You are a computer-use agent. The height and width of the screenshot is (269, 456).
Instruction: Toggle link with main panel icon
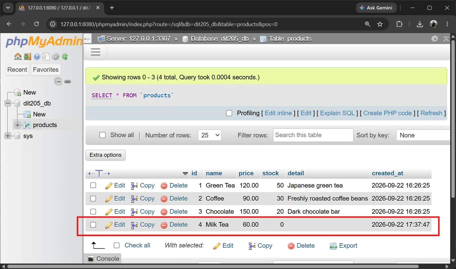coord(68,81)
